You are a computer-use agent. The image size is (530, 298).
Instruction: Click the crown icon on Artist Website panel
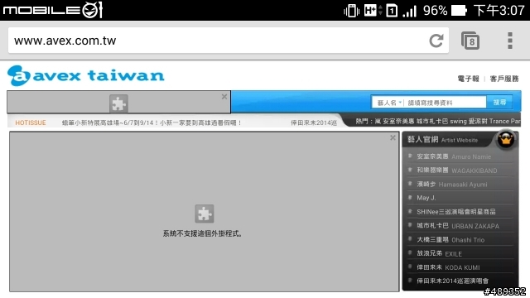tap(506, 139)
